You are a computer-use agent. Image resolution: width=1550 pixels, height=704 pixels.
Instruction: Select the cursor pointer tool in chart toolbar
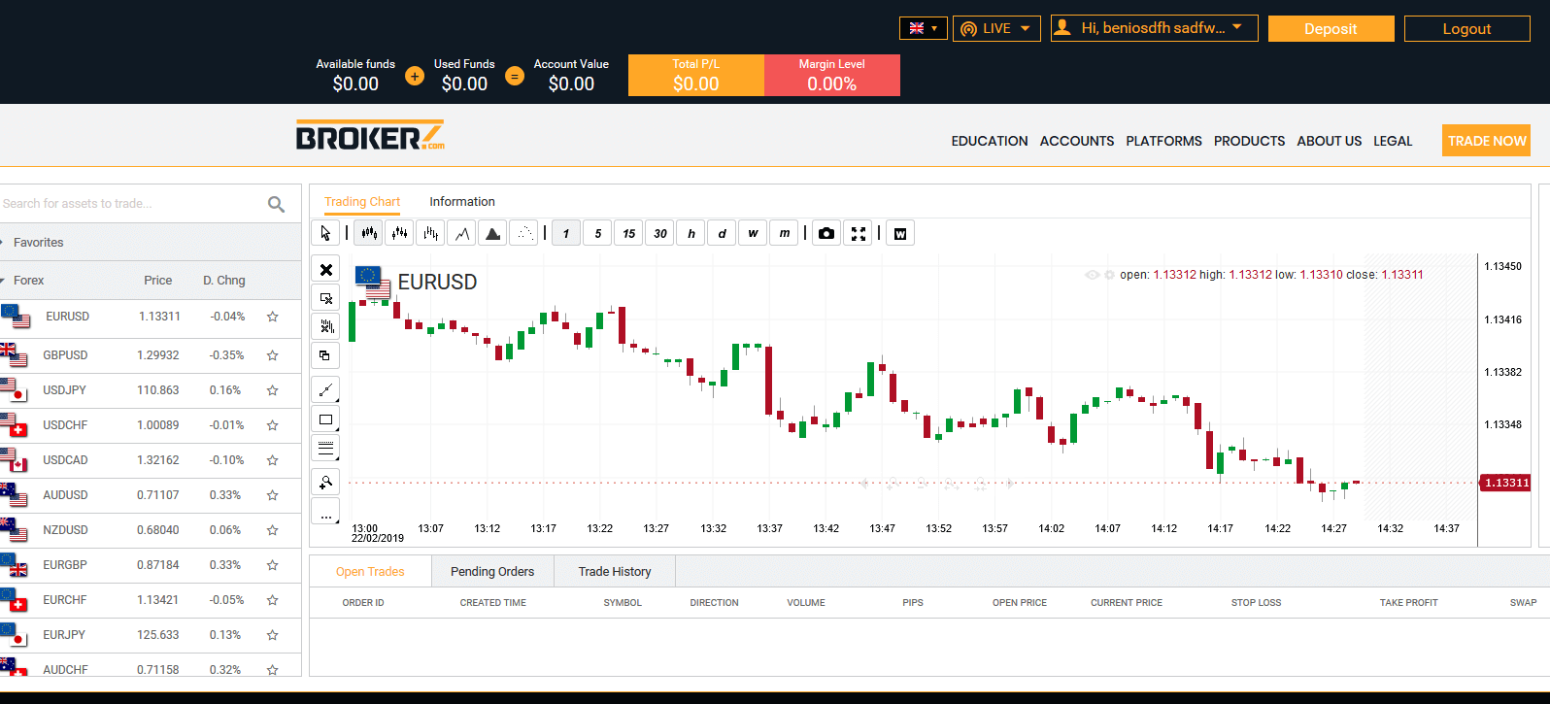click(325, 233)
